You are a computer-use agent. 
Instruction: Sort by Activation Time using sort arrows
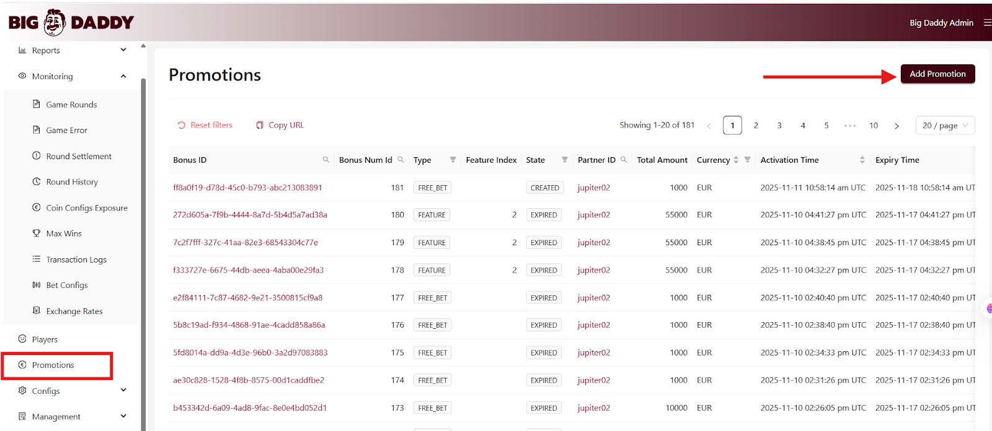click(862, 160)
